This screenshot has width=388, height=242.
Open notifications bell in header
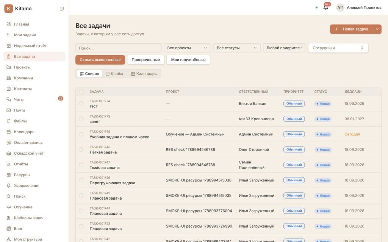[326, 8]
